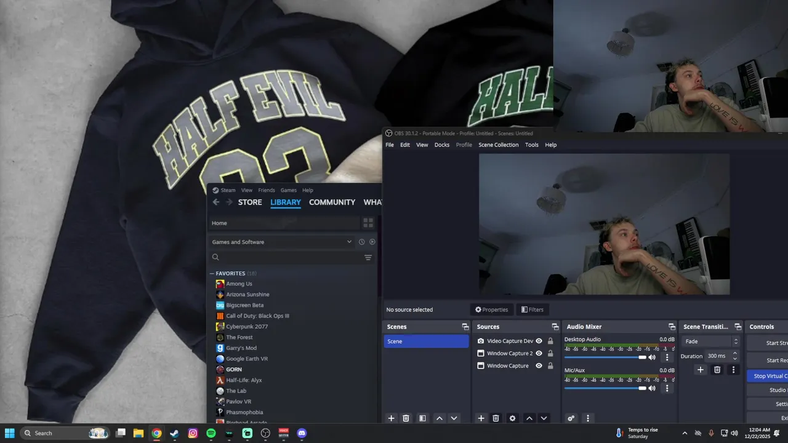
Task: Open transition properties three-dot menu
Action: (733, 370)
